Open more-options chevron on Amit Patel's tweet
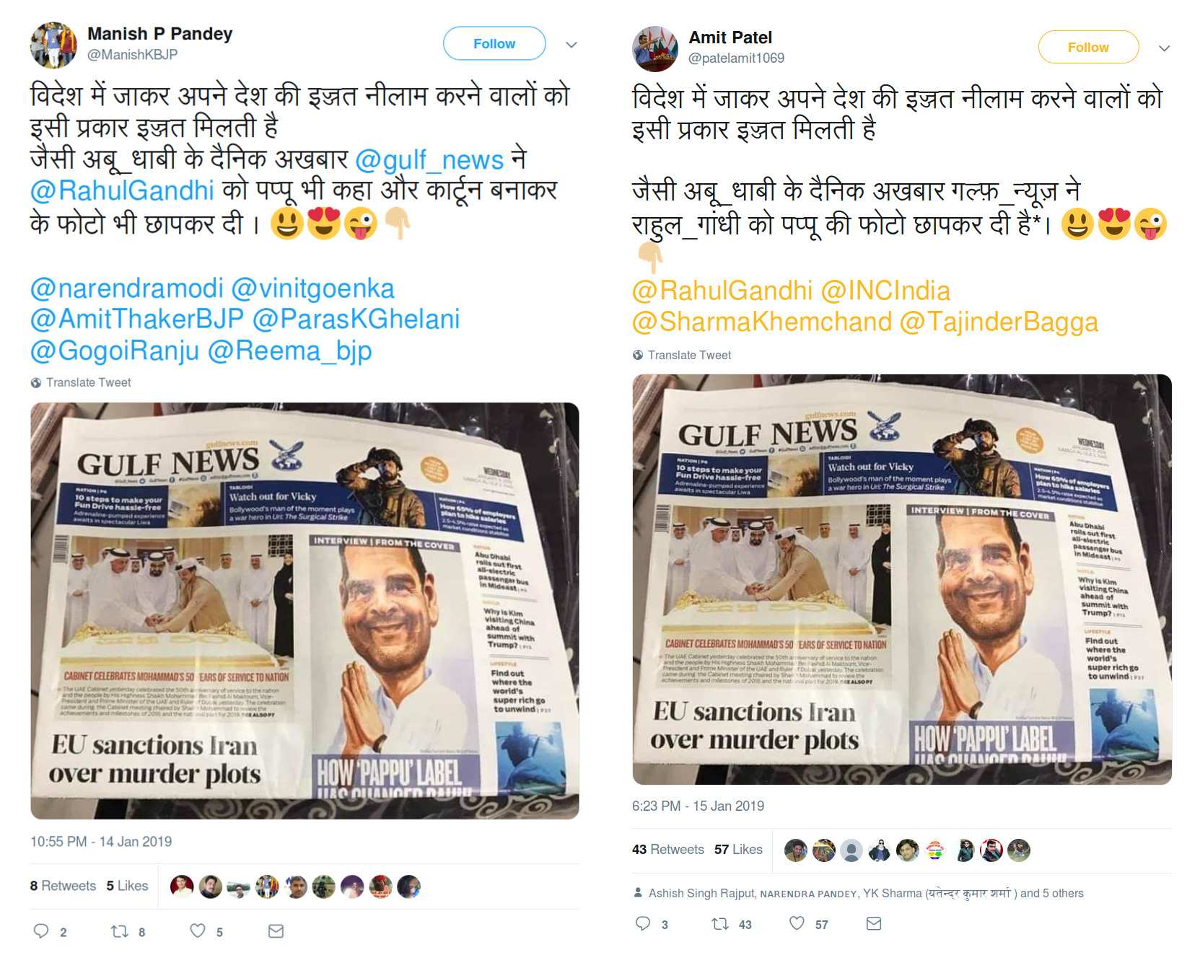 point(1164,48)
